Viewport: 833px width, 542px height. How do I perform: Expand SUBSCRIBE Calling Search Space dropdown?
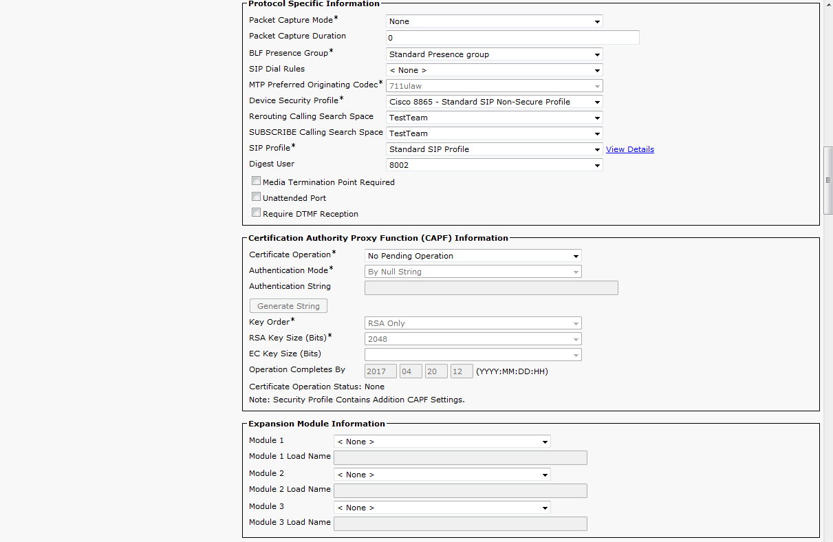point(494,133)
